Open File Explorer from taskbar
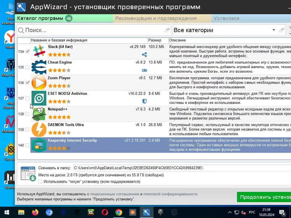 click(x=21, y=212)
